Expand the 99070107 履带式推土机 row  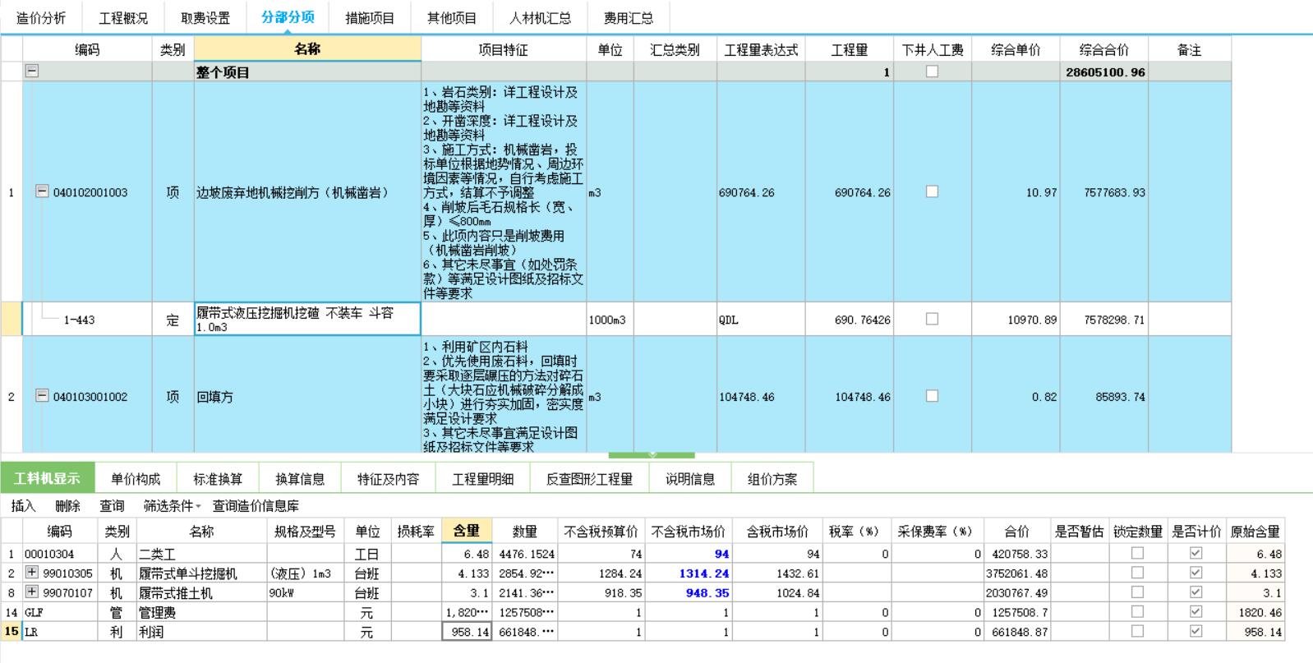32,592
